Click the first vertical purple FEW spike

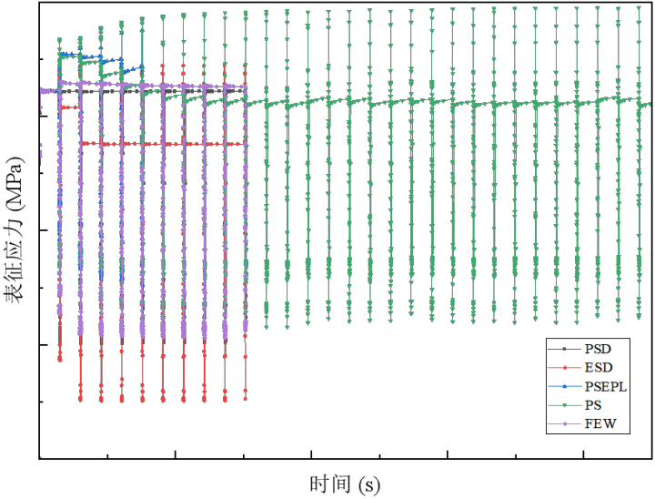59,228
